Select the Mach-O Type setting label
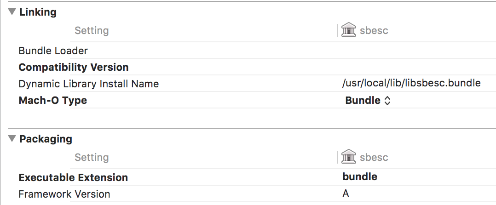 pos(52,101)
